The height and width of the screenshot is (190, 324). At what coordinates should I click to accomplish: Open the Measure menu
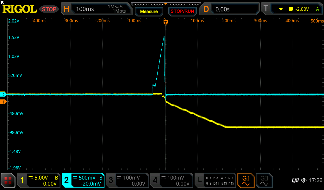click(149, 11)
